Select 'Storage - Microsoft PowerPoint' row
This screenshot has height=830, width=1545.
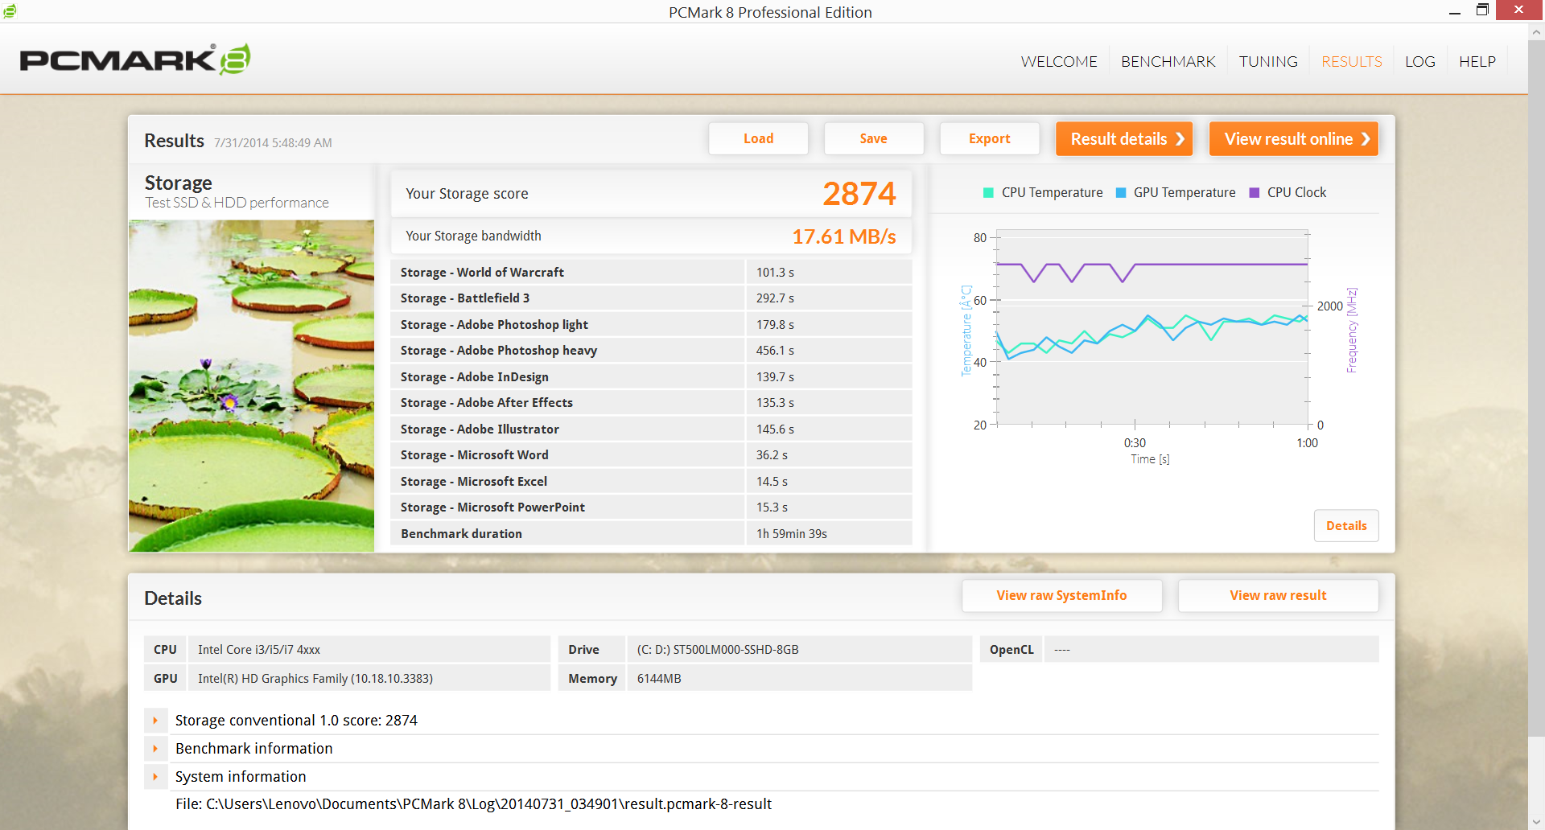click(x=651, y=507)
